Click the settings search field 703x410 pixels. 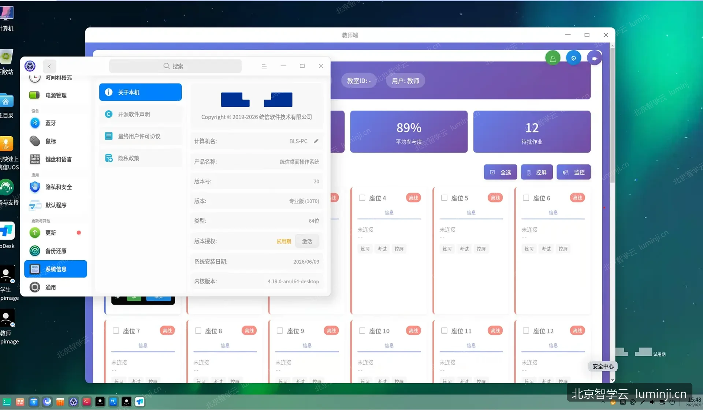175,66
